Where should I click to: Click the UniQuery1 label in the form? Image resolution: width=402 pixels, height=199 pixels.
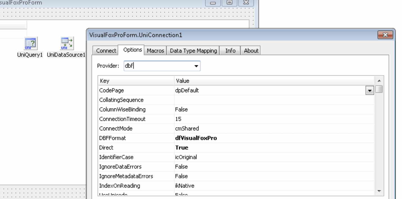(x=30, y=55)
